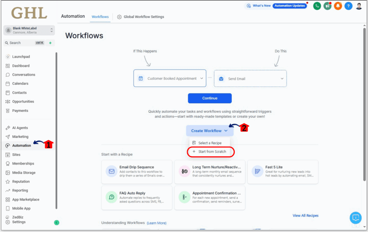Click the Conversations chat bubble icon
The image size is (368, 232).
tap(8, 75)
